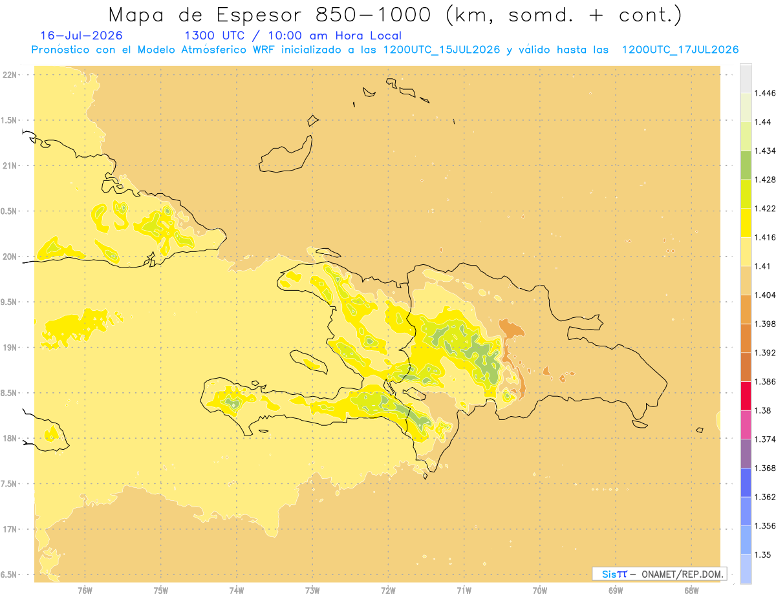The width and height of the screenshot is (776, 599).
Task: Click the legend value '1.35'
Action: click(762, 555)
